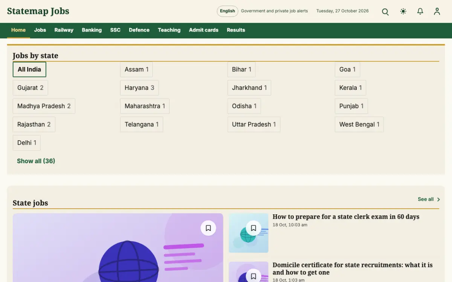Click 'Government and private job alerts' tagline
452x282 pixels.
coord(274,11)
